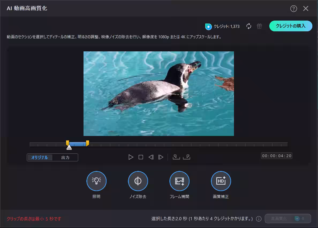Click the set in-point marker icon
Viewport: 318px width, 228px height.
[x=176, y=157]
